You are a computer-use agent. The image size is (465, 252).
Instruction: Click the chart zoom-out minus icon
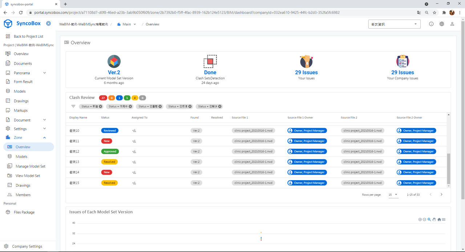coord(424,219)
